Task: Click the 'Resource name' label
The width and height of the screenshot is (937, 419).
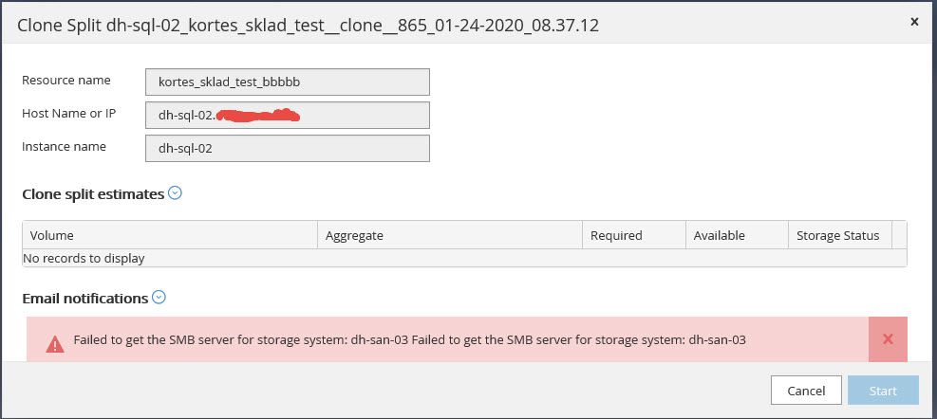Action: [66, 81]
